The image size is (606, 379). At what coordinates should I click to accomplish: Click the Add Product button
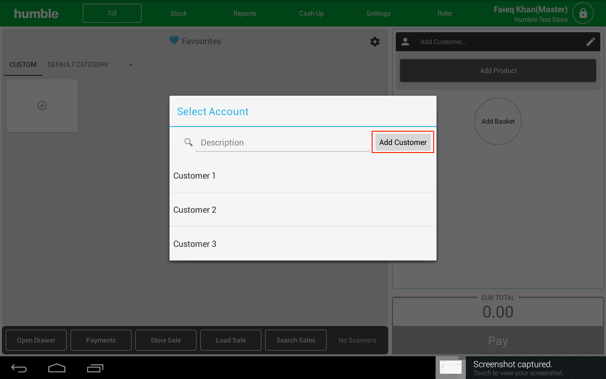click(x=498, y=71)
